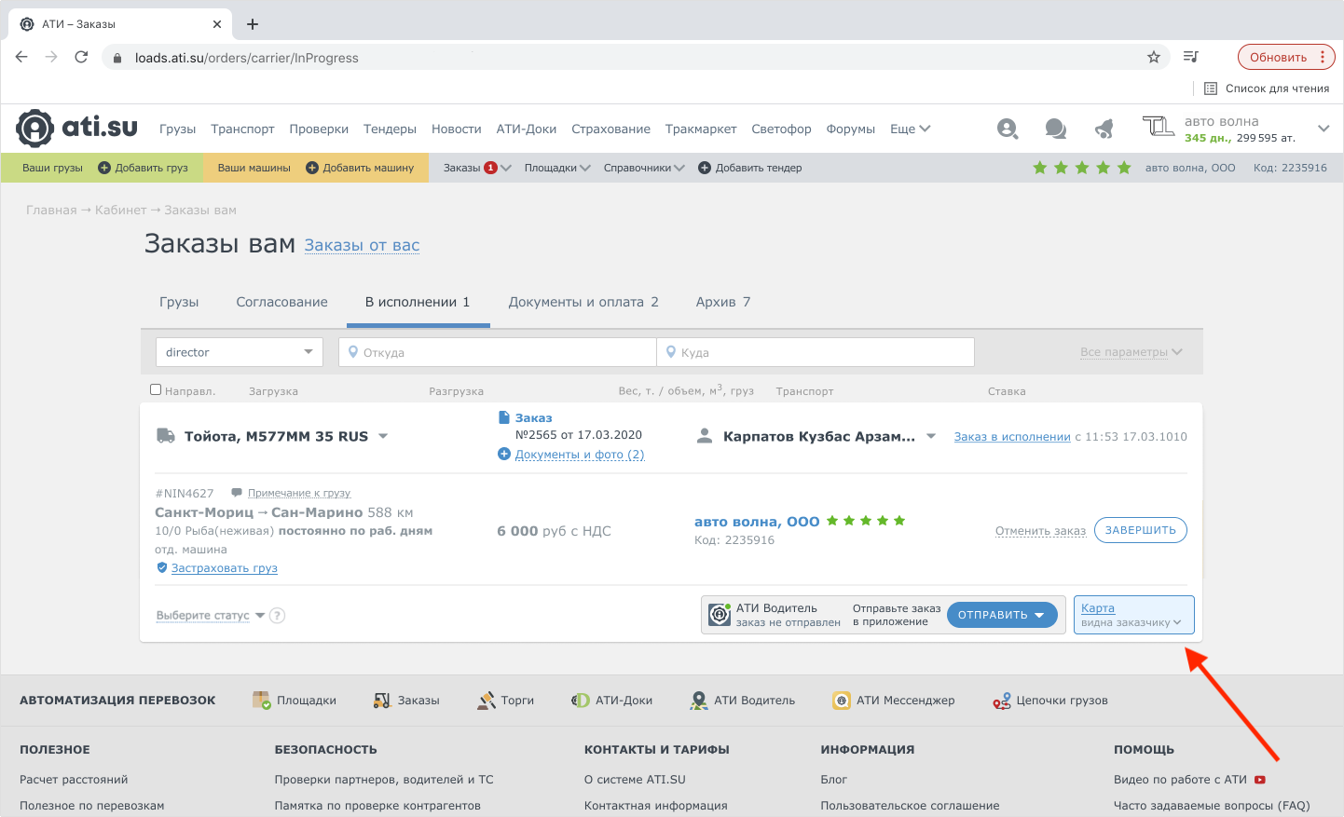Open the Заказы dropdown in subnav
The height and width of the screenshot is (817, 1344).
pos(477,168)
